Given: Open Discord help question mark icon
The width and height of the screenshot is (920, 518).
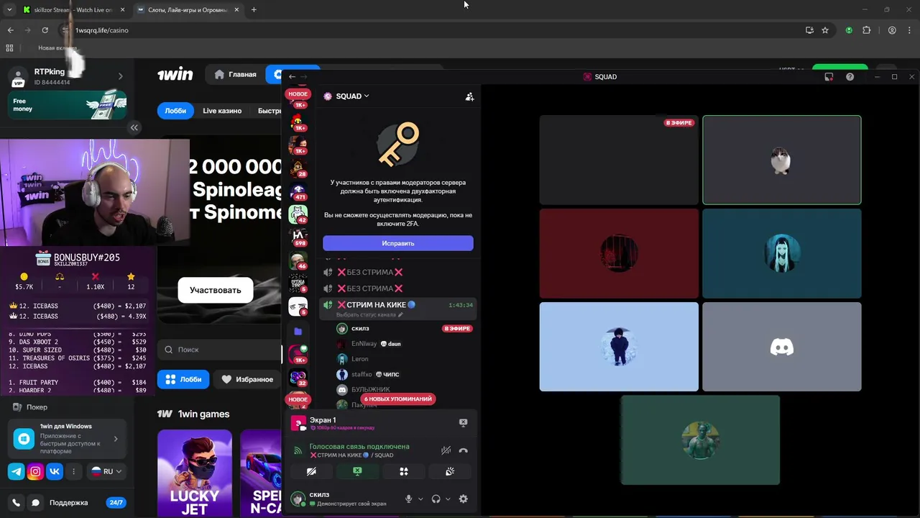Looking at the screenshot, I should (x=850, y=76).
